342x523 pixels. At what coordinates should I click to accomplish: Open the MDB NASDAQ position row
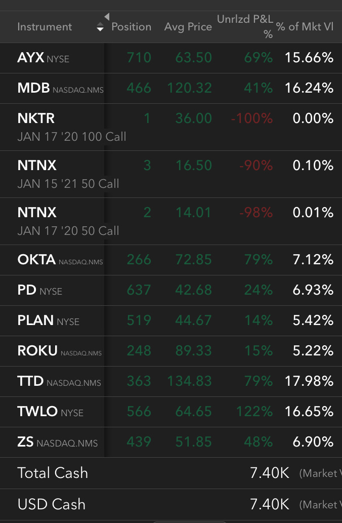click(171, 89)
